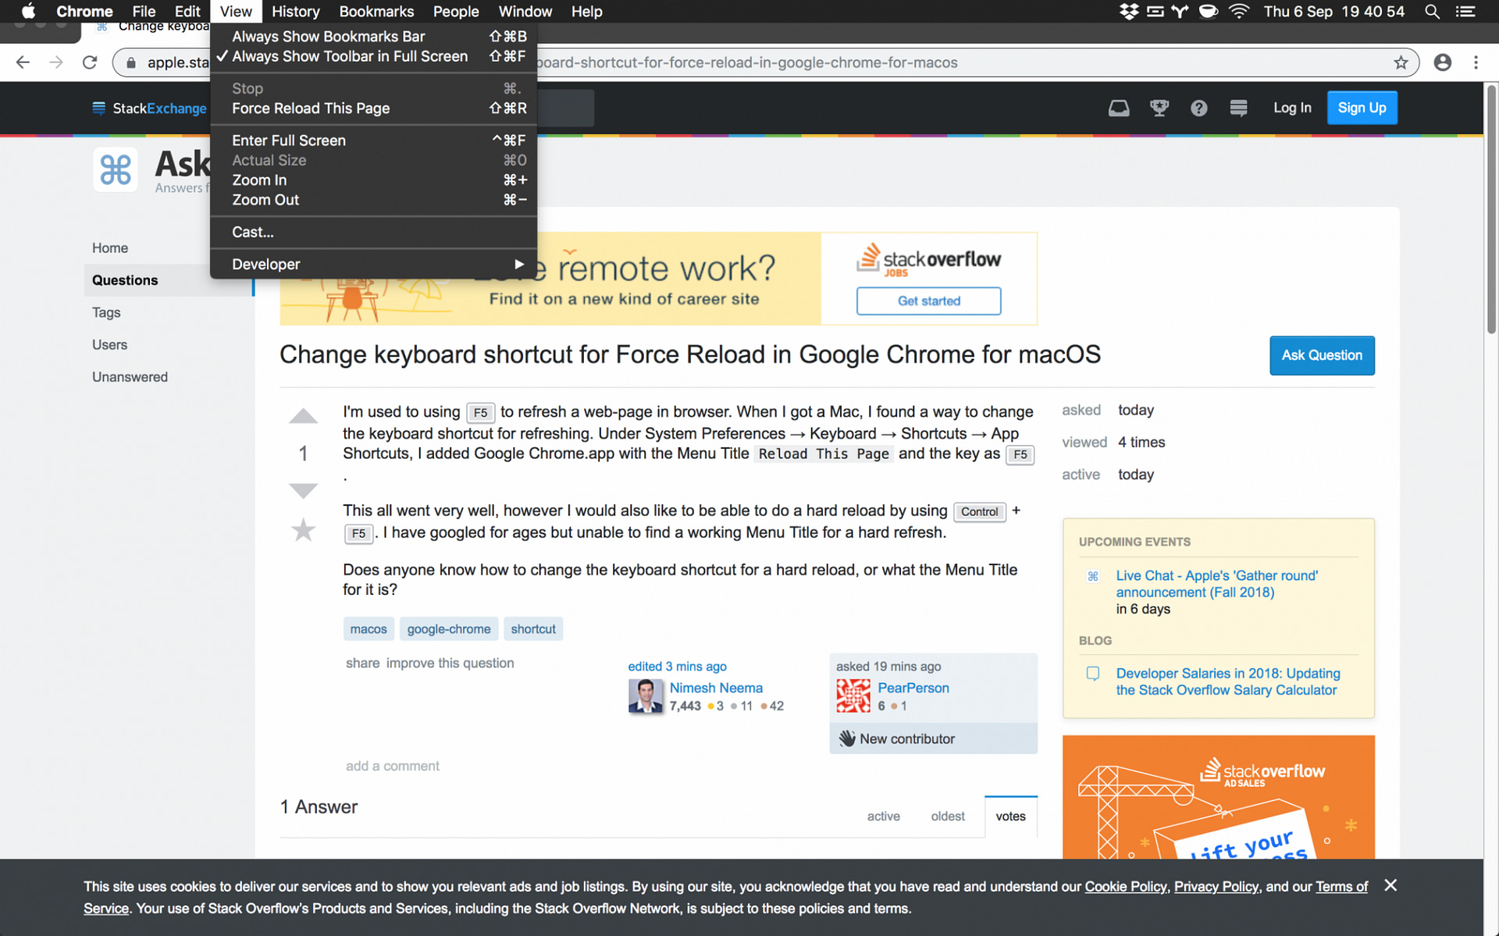The width and height of the screenshot is (1499, 936).
Task: Go to Home in sidebar
Action: point(110,247)
